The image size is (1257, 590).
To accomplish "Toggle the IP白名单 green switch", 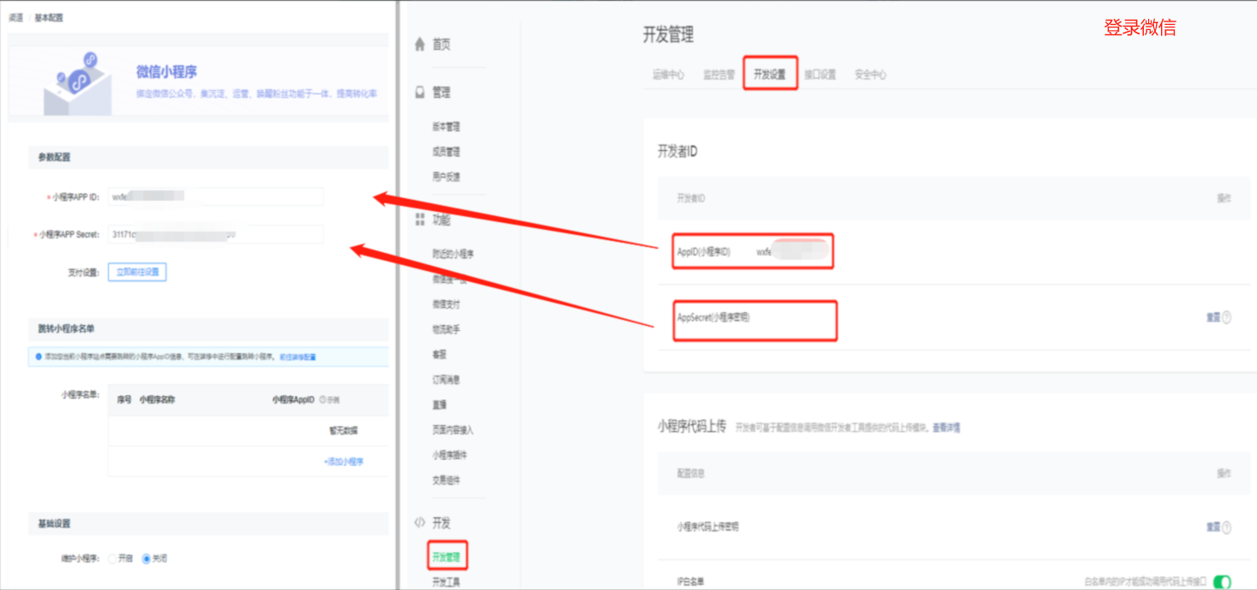I will coord(1222,582).
